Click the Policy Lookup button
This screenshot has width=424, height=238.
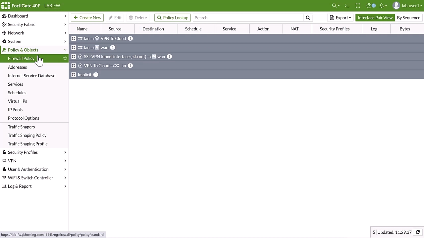pos(173,18)
